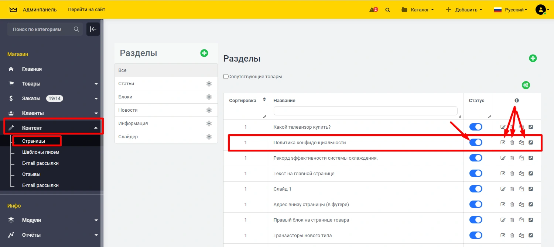Copy the Текст на главной странице row
The height and width of the screenshot is (247, 554).
click(521, 174)
